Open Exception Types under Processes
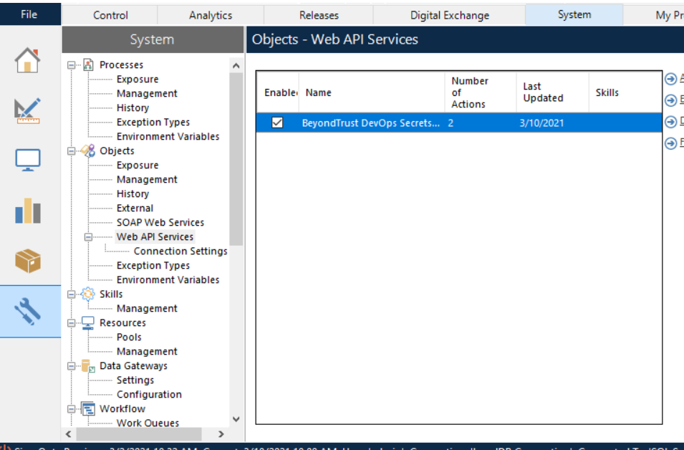684x450 pixels. [x=153, y=123]
